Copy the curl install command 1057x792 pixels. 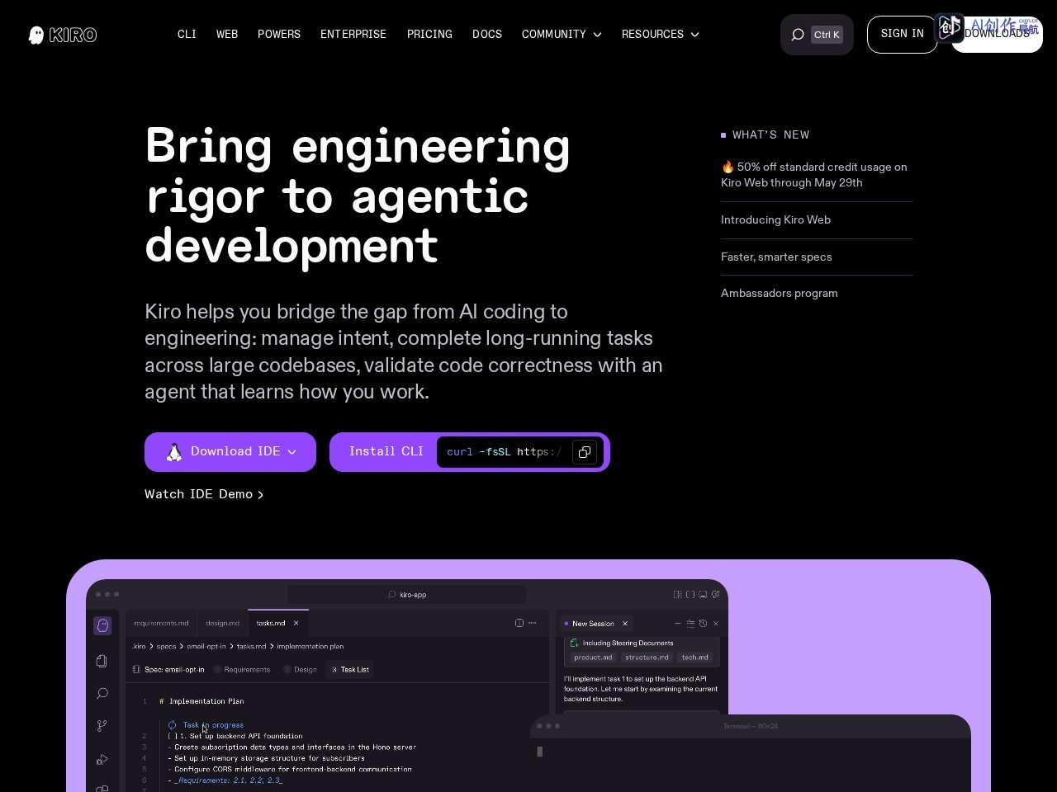point(585,452)
